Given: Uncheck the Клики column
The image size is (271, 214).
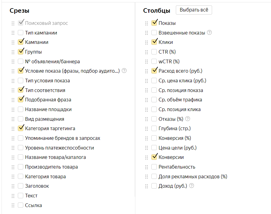Looking at the screenshot, I should 154,42.
